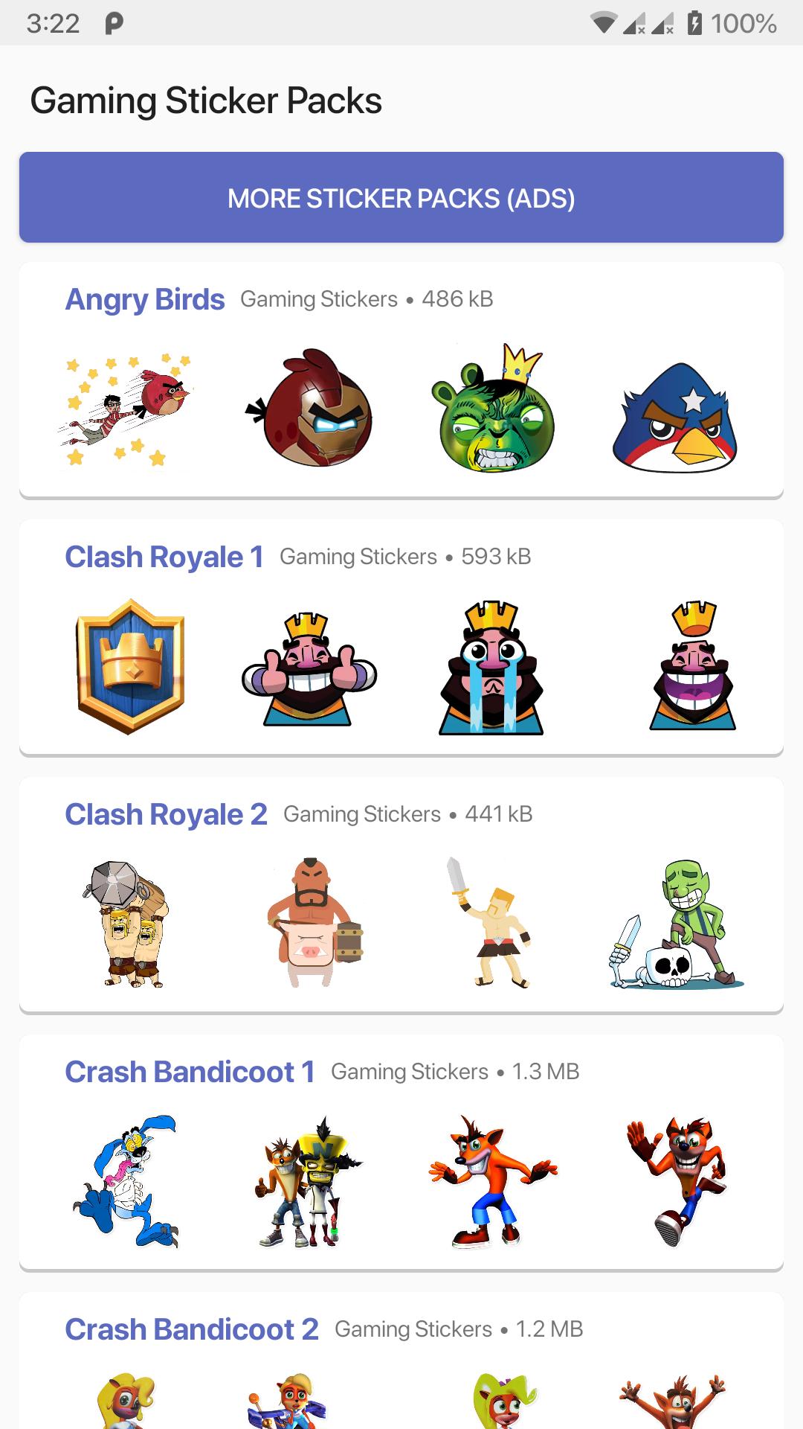The image size is (803, 1429).
Task: Select the crying king sticker
Action: tap(491, 668)
